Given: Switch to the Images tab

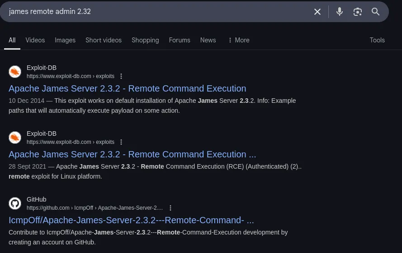Looking at the screenshot, I should click(x=65, y=40).
